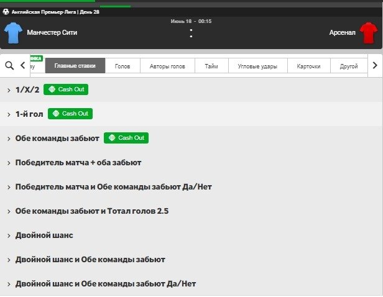Click the Арсенал team name

pos(342,32)
